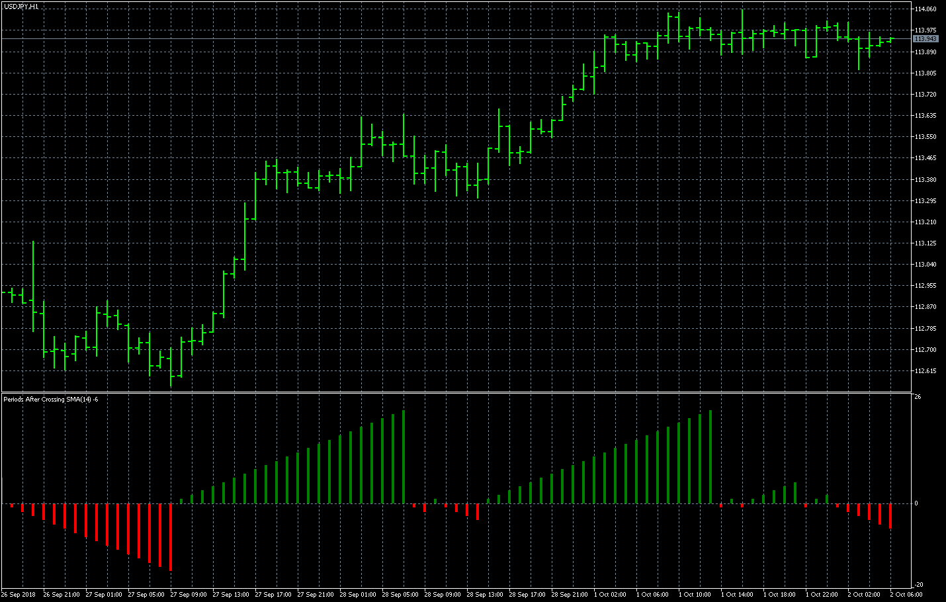Screen dimensions: 946x602
Task: Select the 113.975 price level label
Action: [925, 30]
